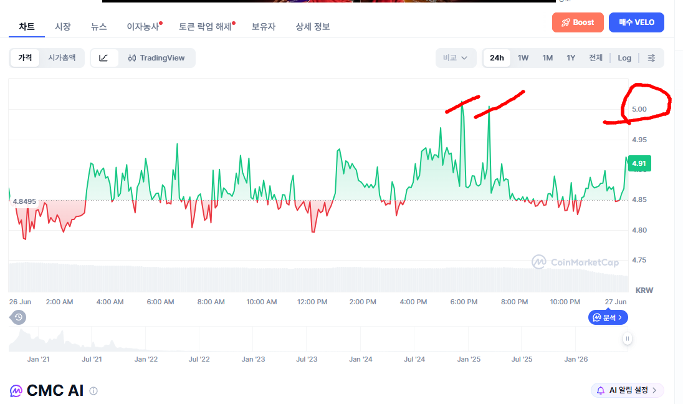Viewport: 683px width, 404px height.
Task: Click the range slider pause handle
Action: (628, 339)
